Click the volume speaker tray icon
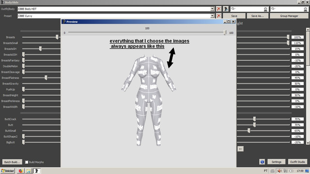310x174 pixels. click(x=279, y=171)
